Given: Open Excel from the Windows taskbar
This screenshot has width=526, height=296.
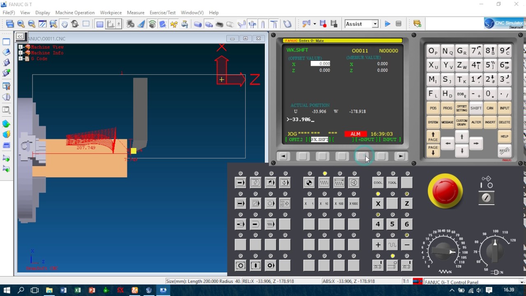Looking at the screenshot, I should coord(78,290).
